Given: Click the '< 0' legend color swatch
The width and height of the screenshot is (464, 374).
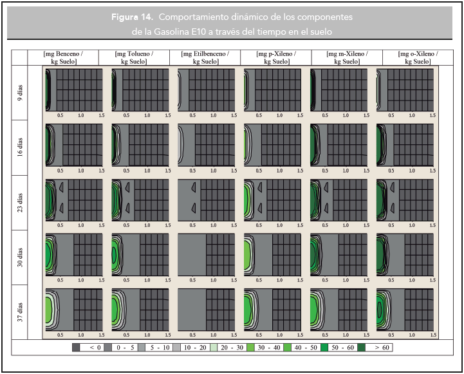Looking at the screenshot, I should 76,348.
